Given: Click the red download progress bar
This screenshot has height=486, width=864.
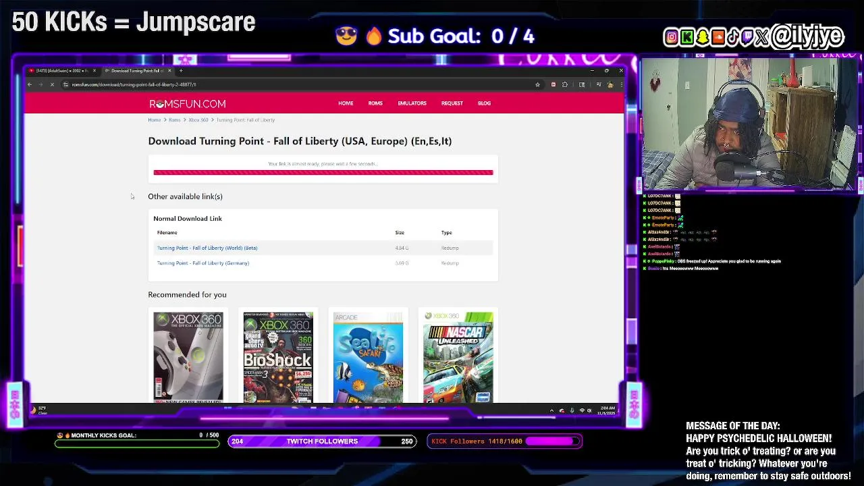Looking at the screenshot, I should pyautogui.click(x=323, y=173).
